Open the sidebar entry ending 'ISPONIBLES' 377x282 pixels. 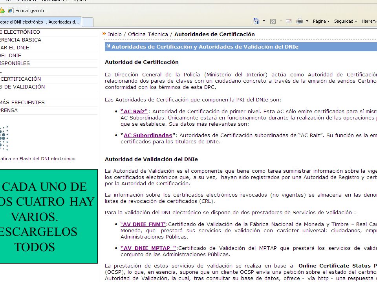49,63
